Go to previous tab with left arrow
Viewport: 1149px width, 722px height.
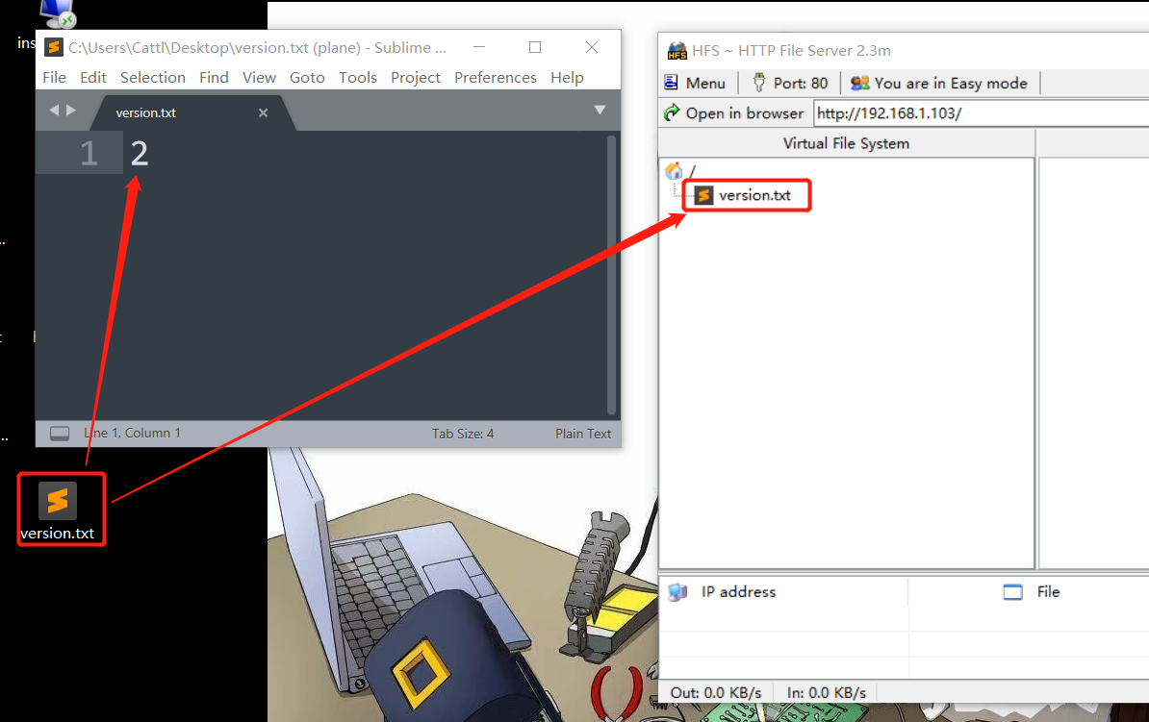point(54,111)
